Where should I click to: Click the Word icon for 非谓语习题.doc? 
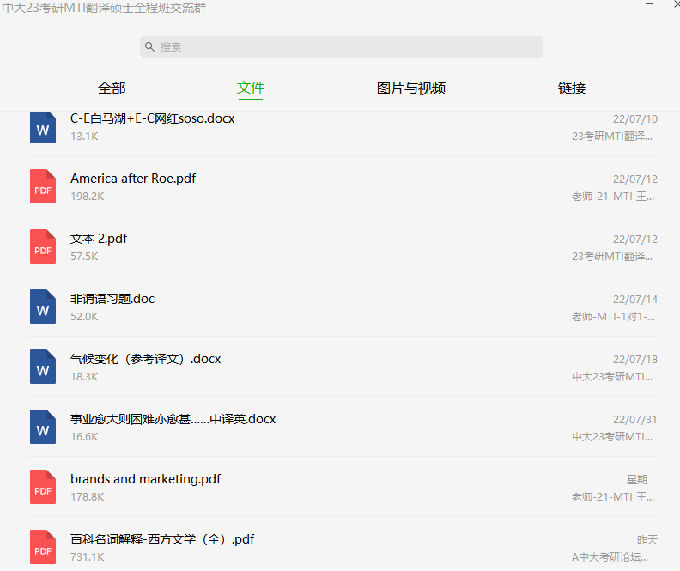pyautogui.click(x=43, y=307)
